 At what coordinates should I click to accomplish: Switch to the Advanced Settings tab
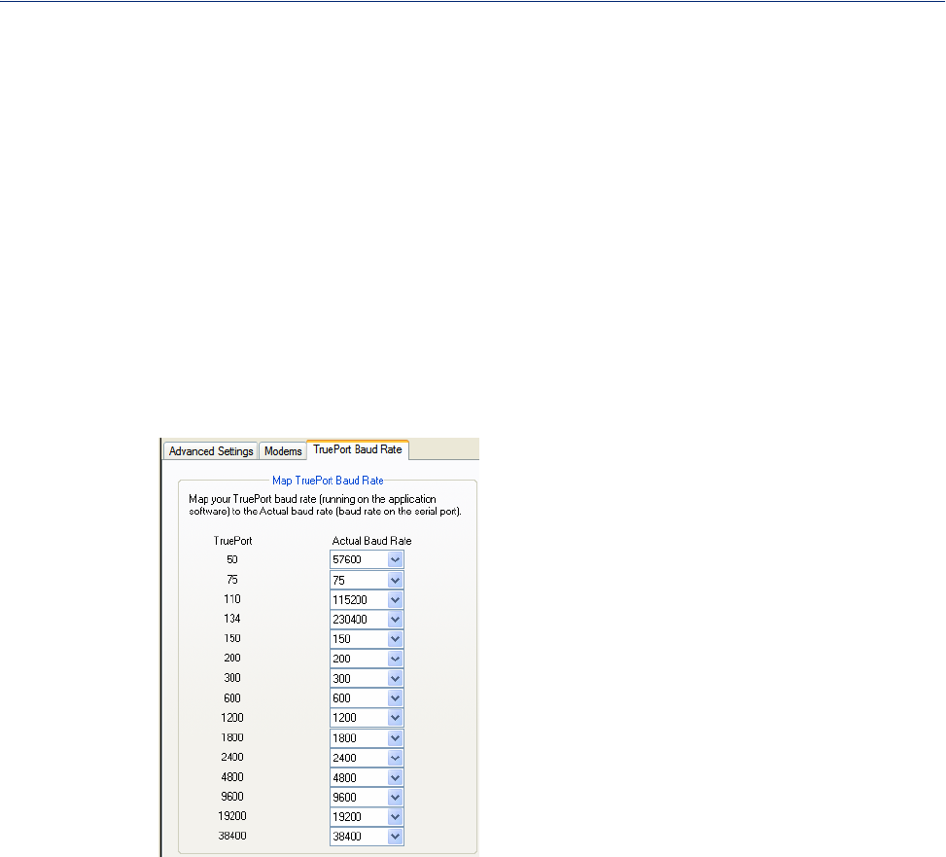(x=211, y=450)
